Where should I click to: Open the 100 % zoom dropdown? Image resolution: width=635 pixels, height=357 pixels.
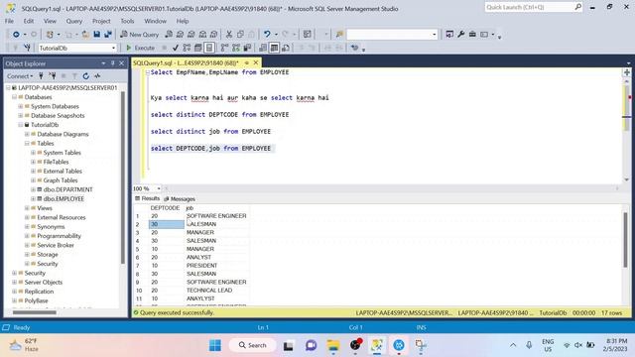coord(159,188)
